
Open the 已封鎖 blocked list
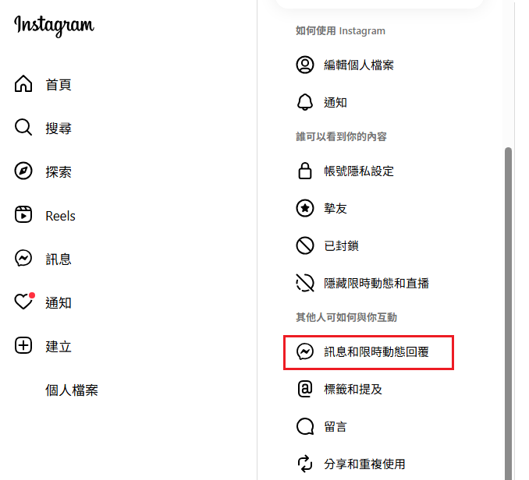[x=341, y=245]
